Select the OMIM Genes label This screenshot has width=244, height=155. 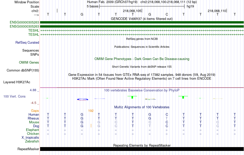[x=29, y=62]
